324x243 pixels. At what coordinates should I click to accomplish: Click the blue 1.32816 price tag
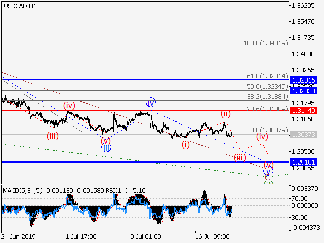(x=304, y=80)
